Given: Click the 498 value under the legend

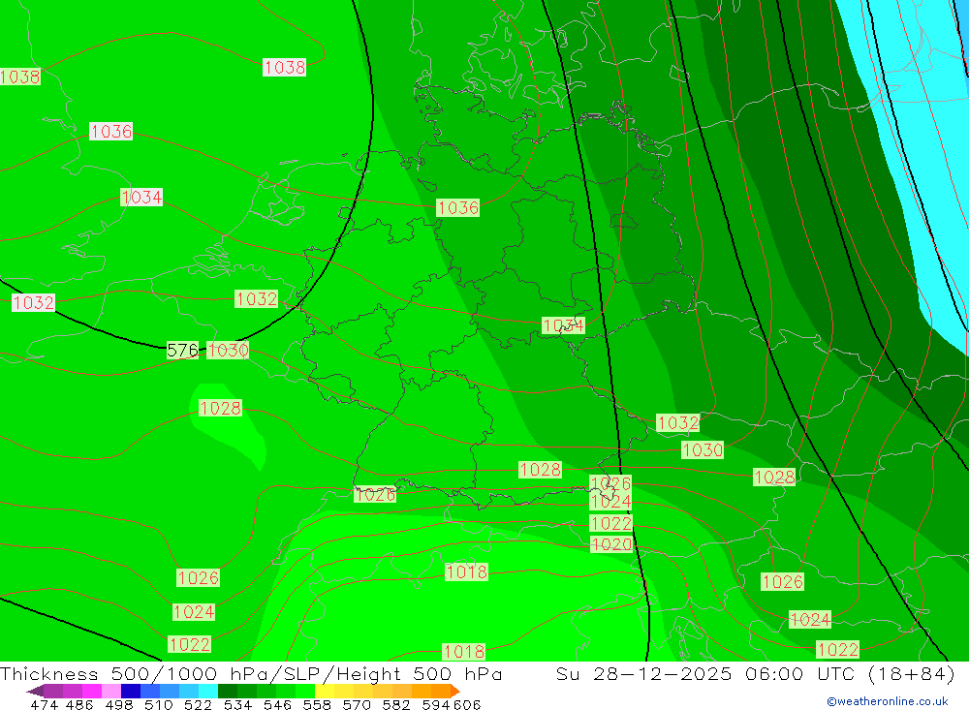Looking at the screenshot, I should pos(118,704).
